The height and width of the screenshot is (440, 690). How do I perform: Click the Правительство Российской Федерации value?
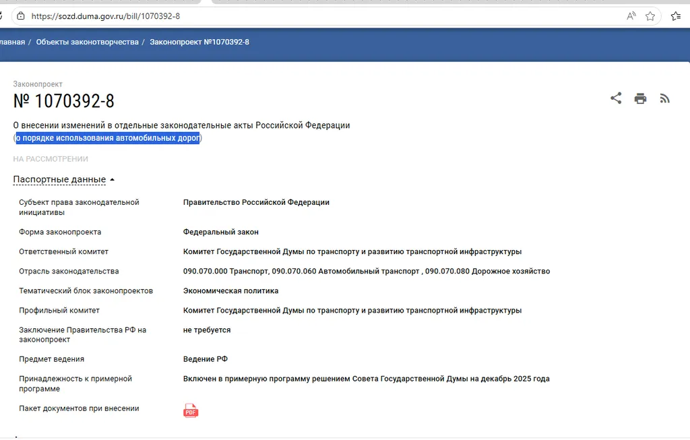(256, 202)
